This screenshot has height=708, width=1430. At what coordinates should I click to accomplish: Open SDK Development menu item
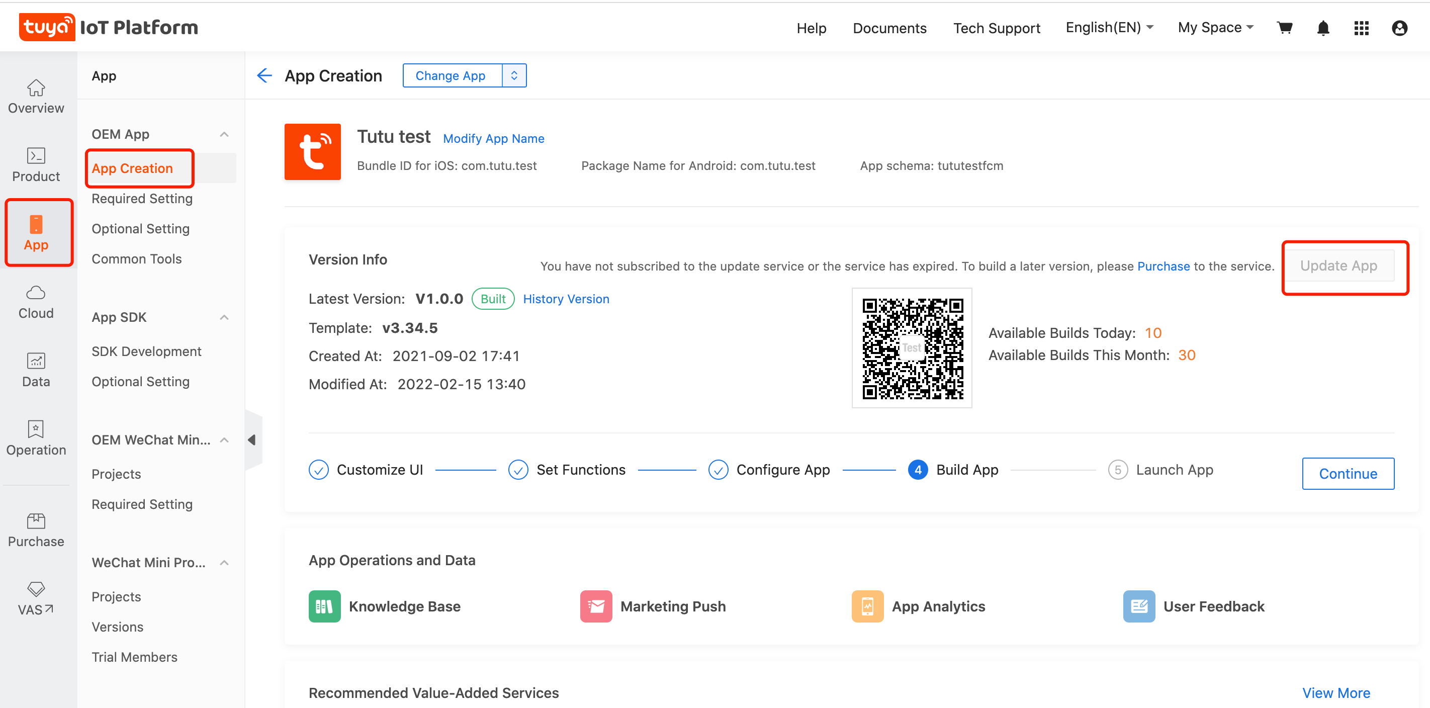pyautogui.click(x=146, y=351)
